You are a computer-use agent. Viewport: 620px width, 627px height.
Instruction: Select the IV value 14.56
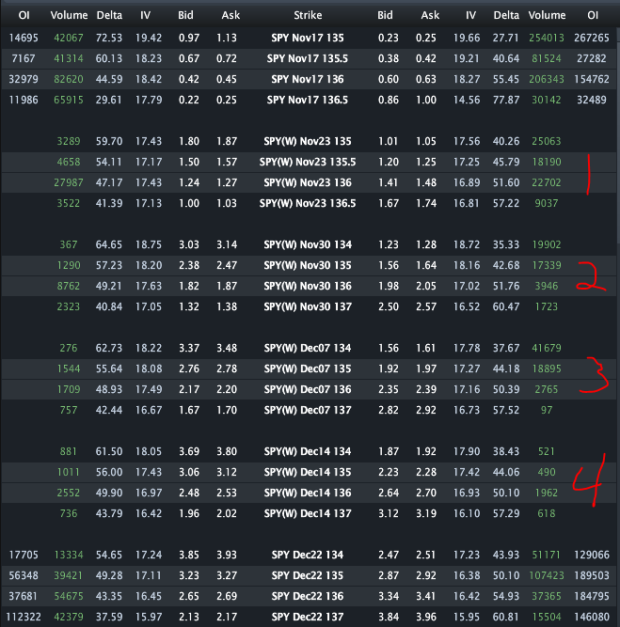pyautogui.click(x=467, y=100)
